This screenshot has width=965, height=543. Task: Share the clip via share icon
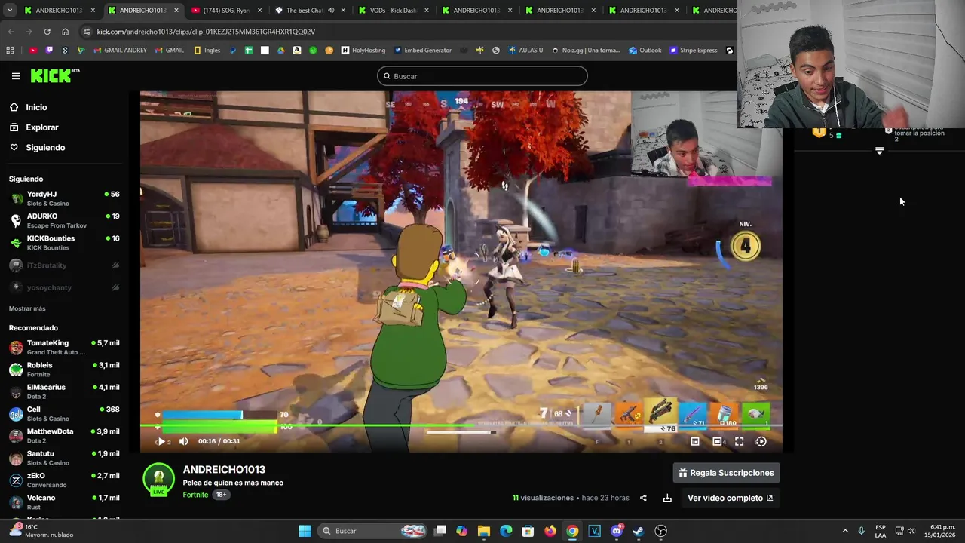pyautogui.click(x=643, y=498)
